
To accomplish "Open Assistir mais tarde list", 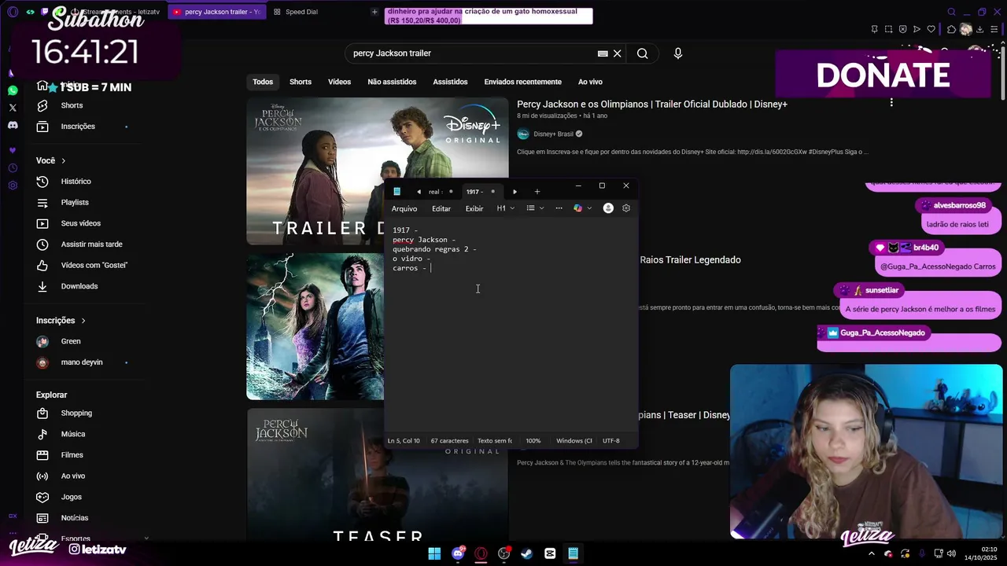I will pos(91,244).
